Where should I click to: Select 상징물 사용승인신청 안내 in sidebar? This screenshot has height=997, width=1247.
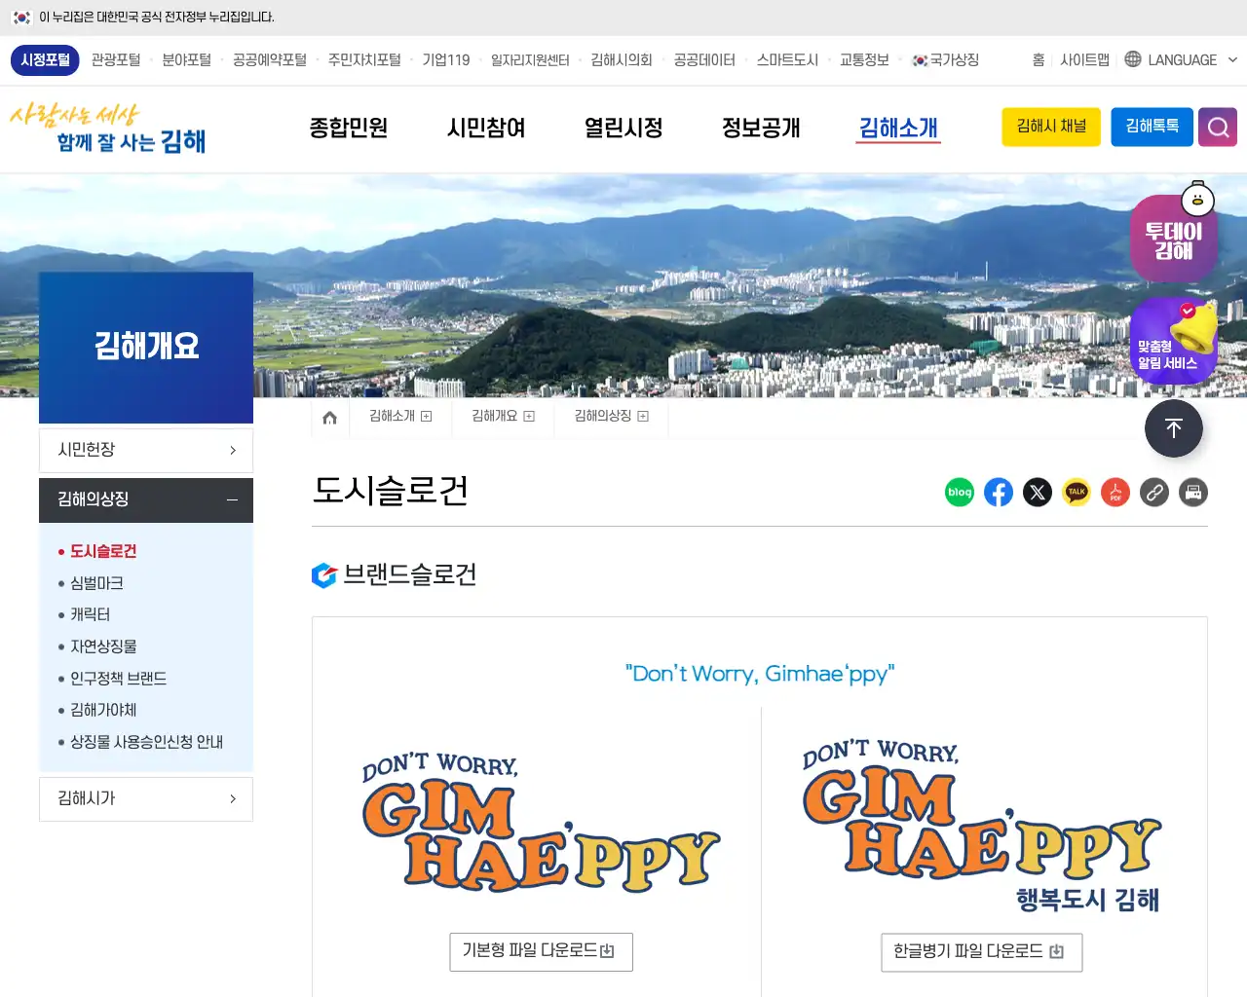[x=146, y=742]
